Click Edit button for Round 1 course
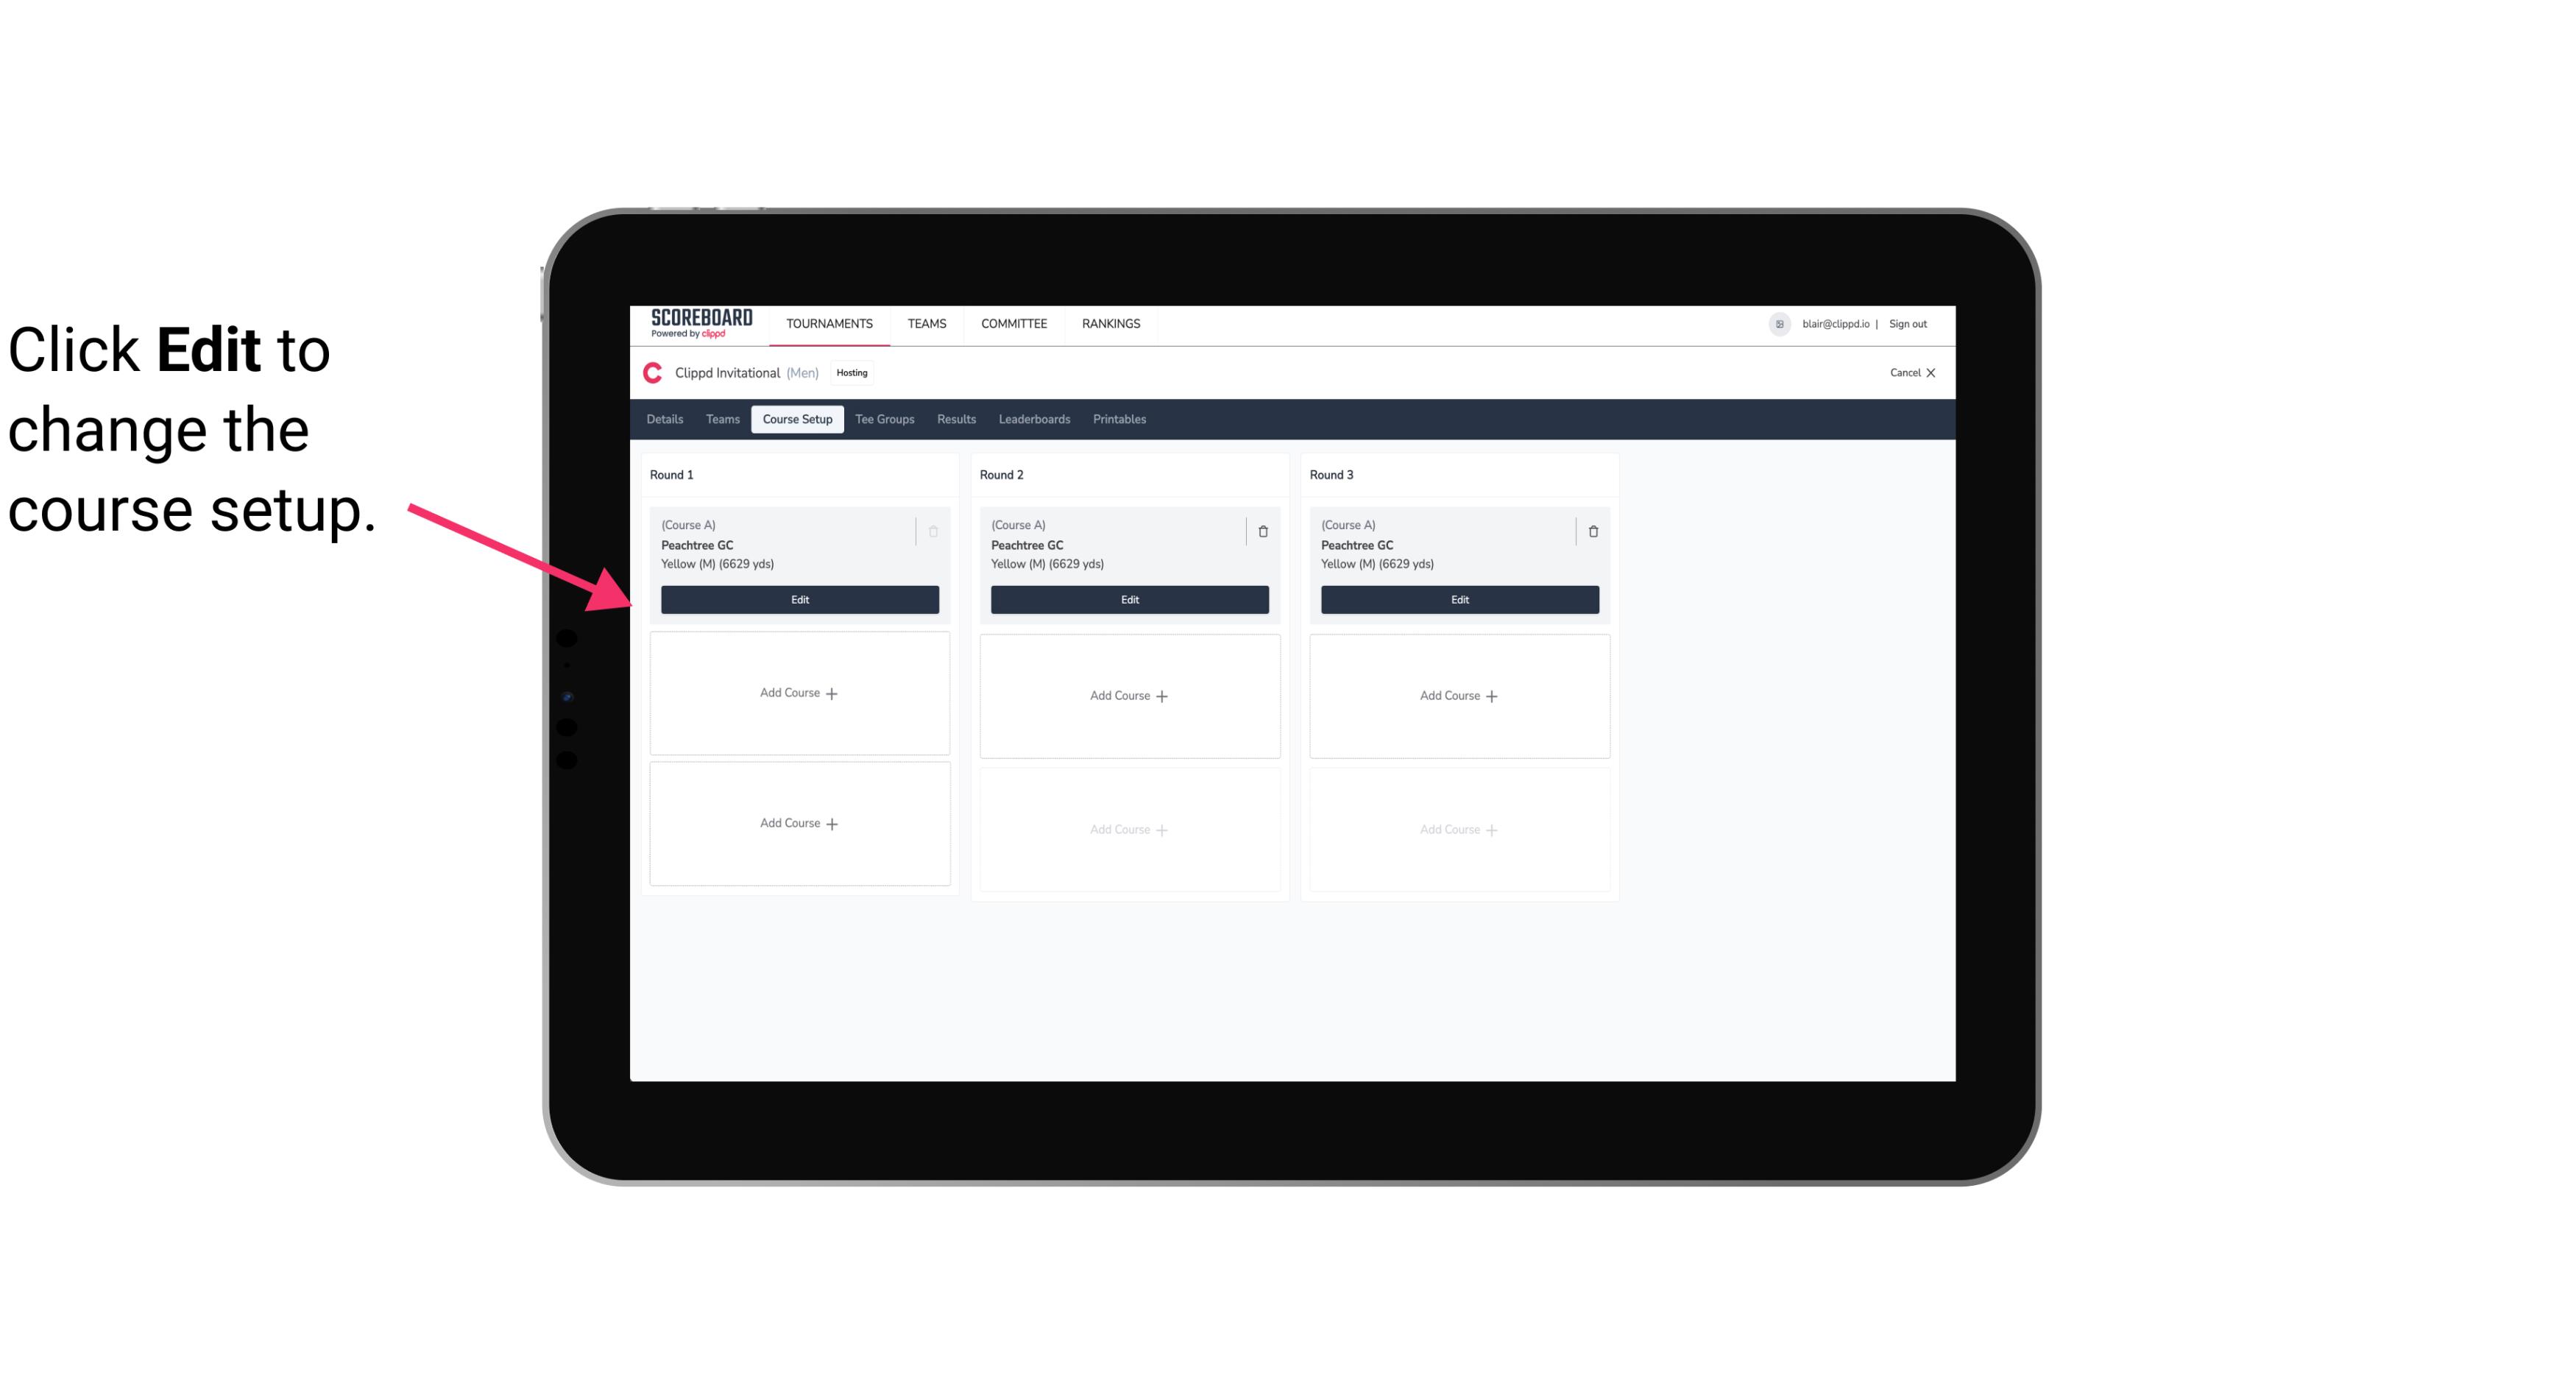 point(799,598)
